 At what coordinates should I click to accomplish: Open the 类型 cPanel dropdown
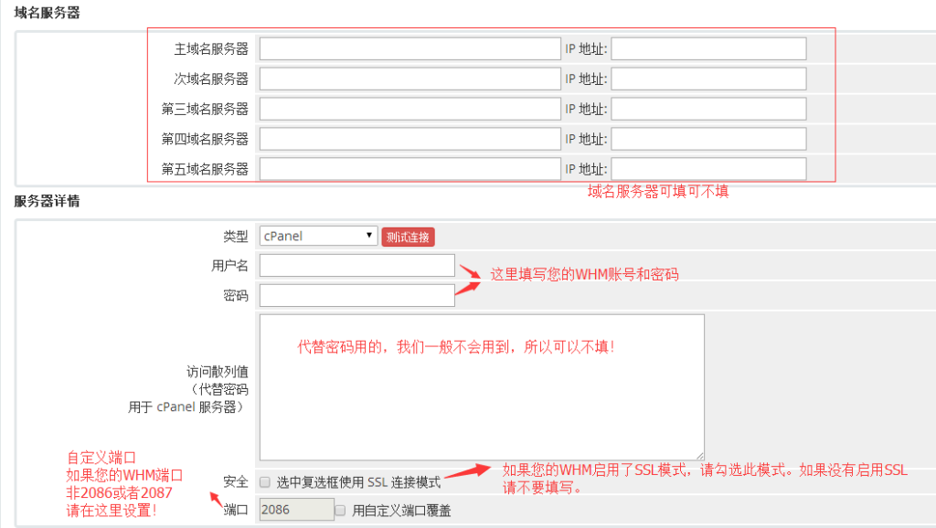319,236
